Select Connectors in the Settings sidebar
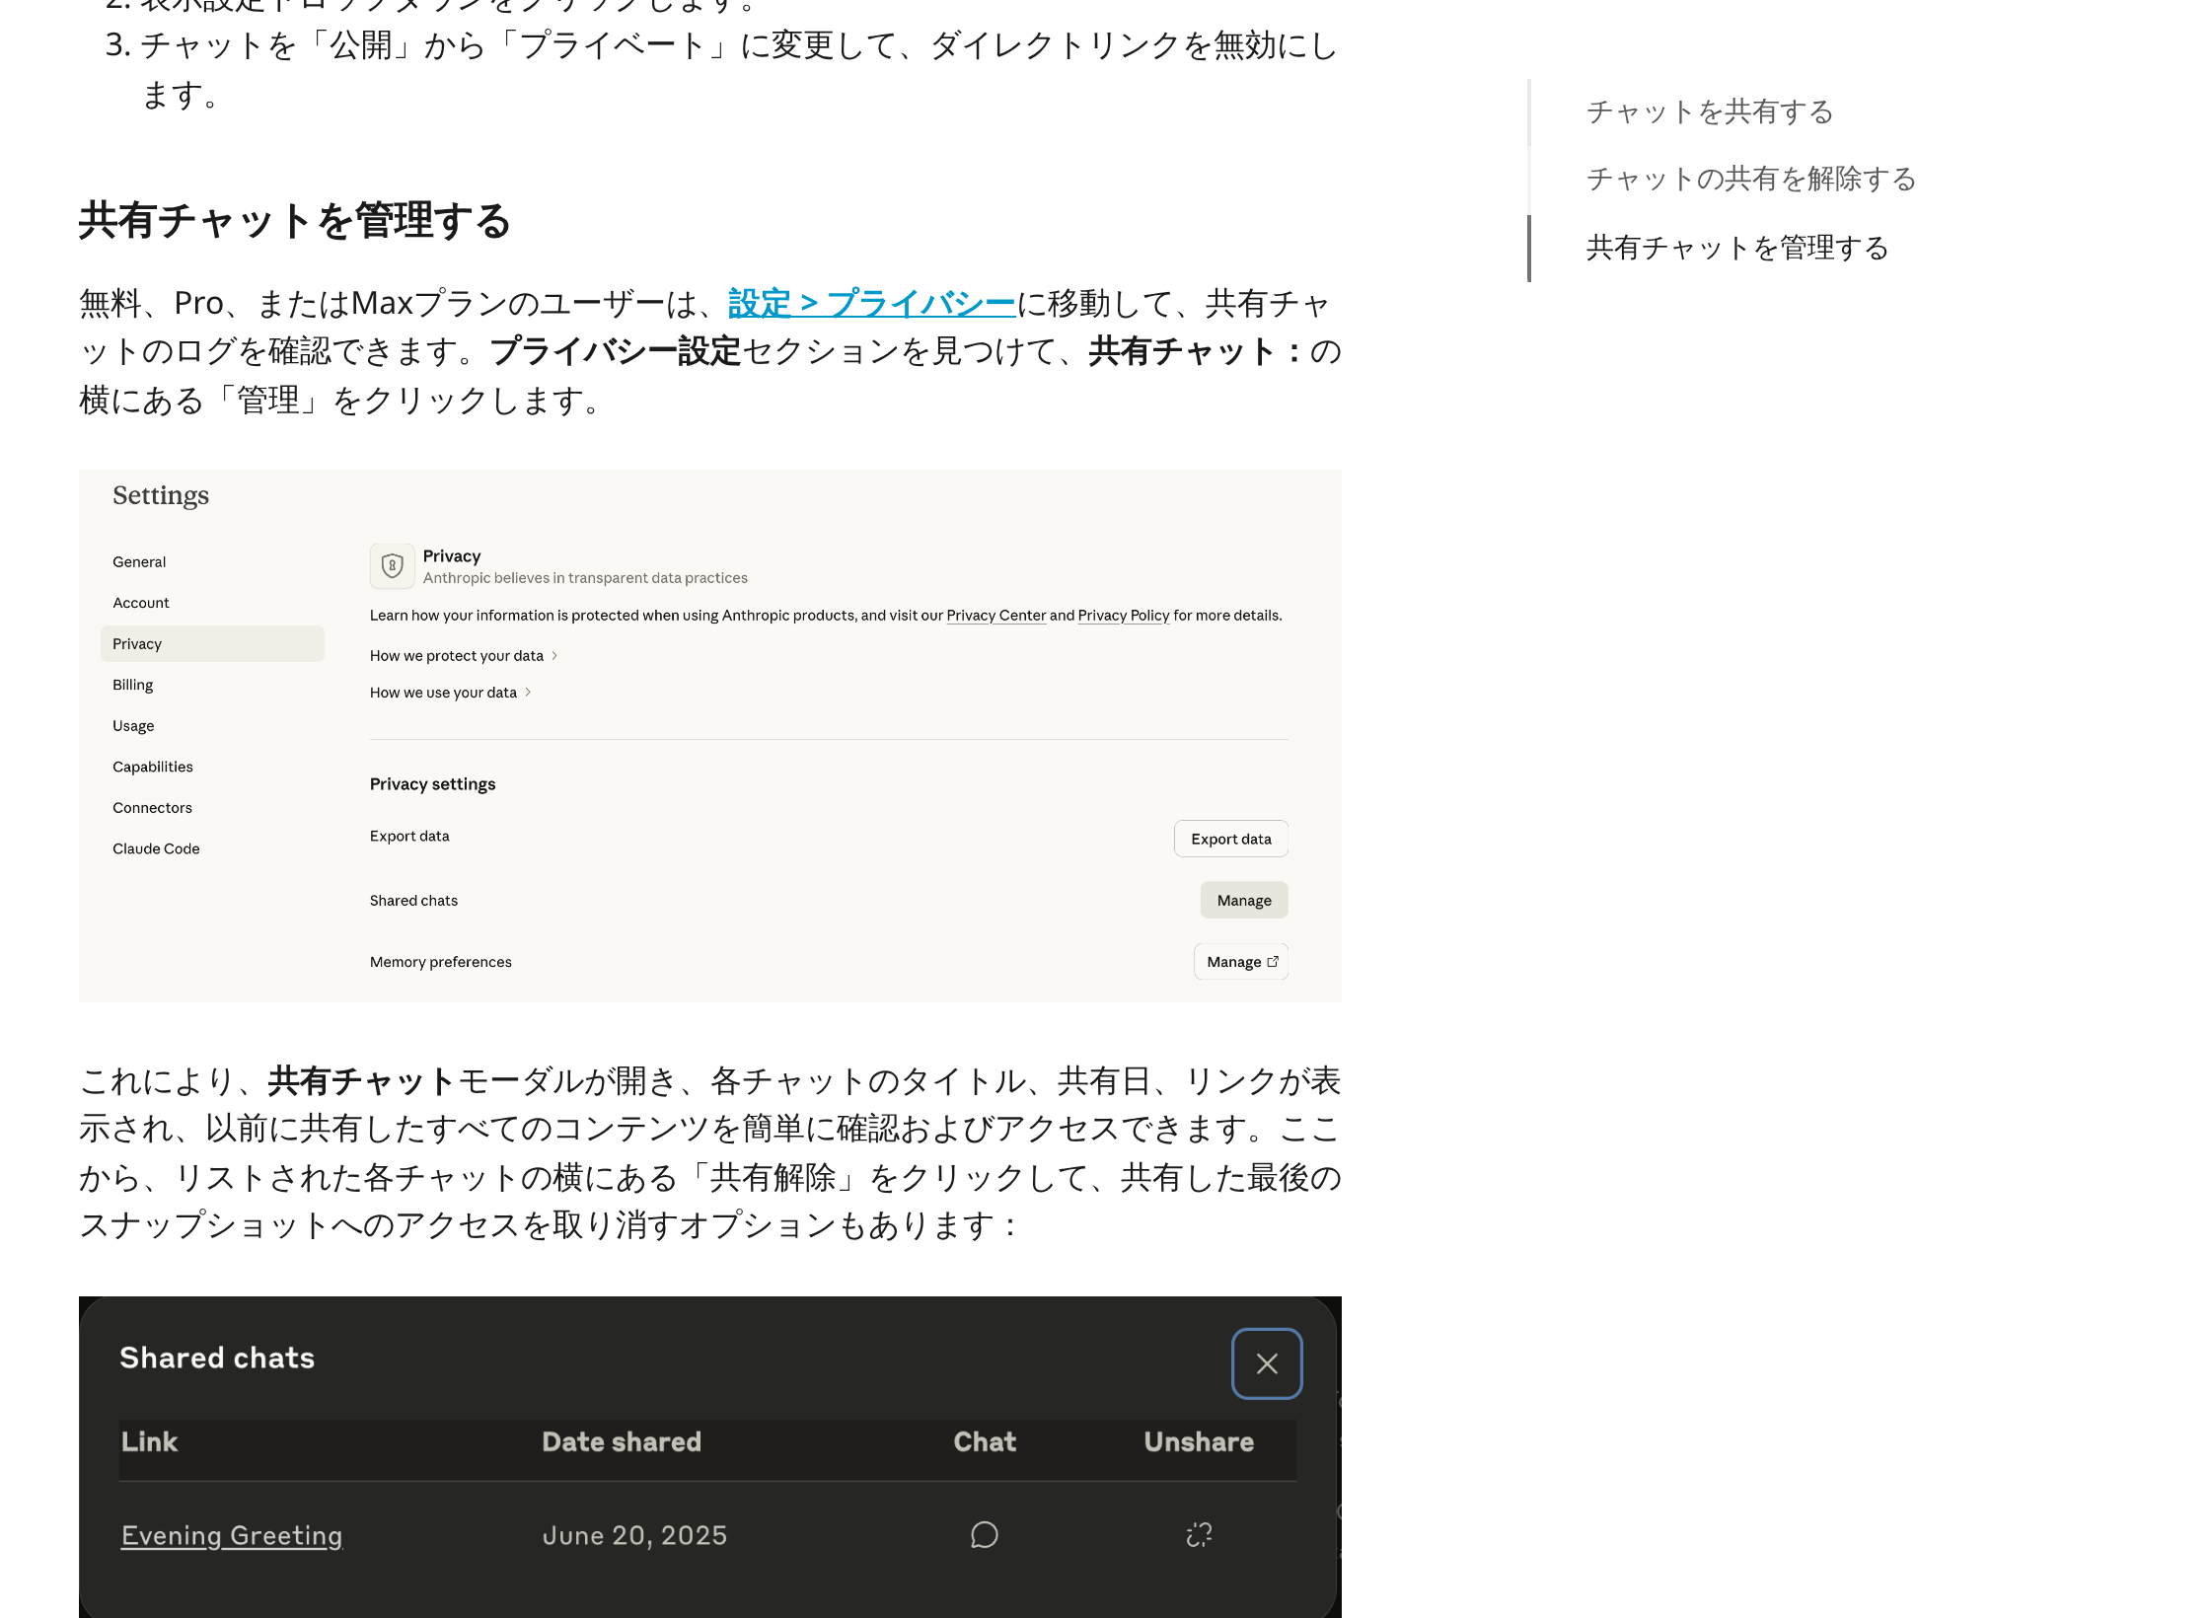Viewport: 2210px width, 1618px height. (152, 808)
